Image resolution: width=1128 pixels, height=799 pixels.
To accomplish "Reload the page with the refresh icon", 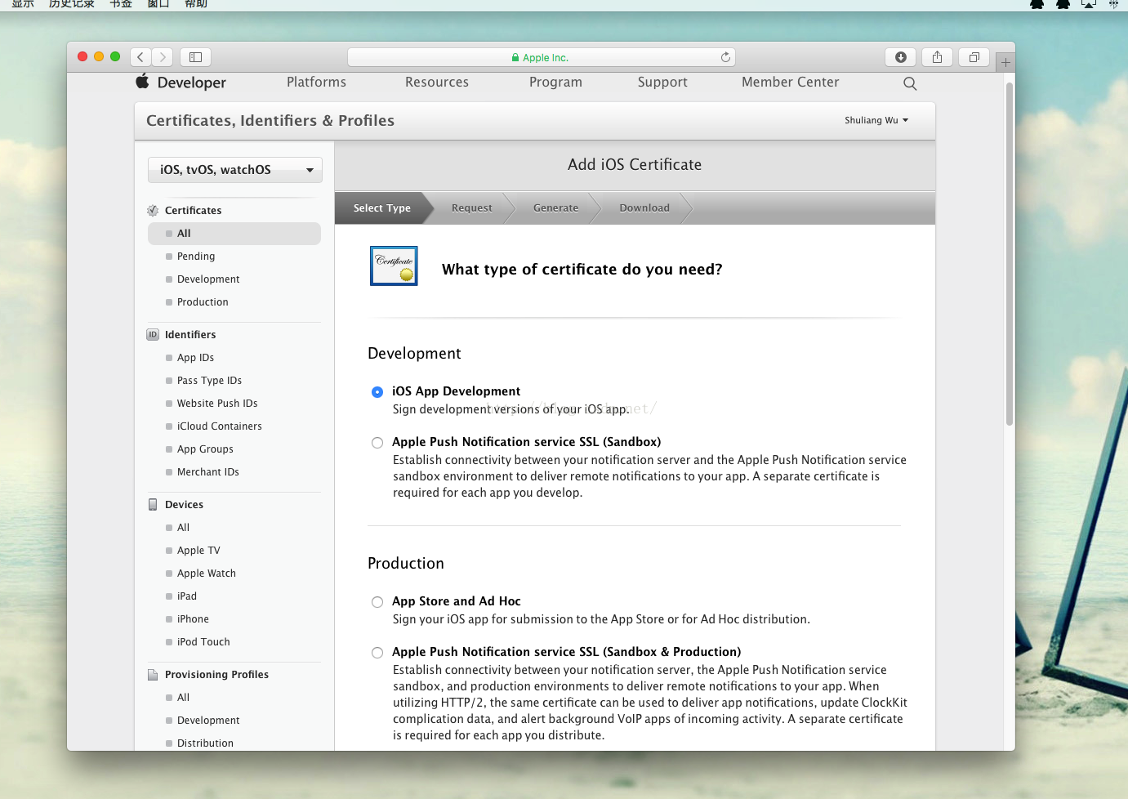I will coord(725,57).
